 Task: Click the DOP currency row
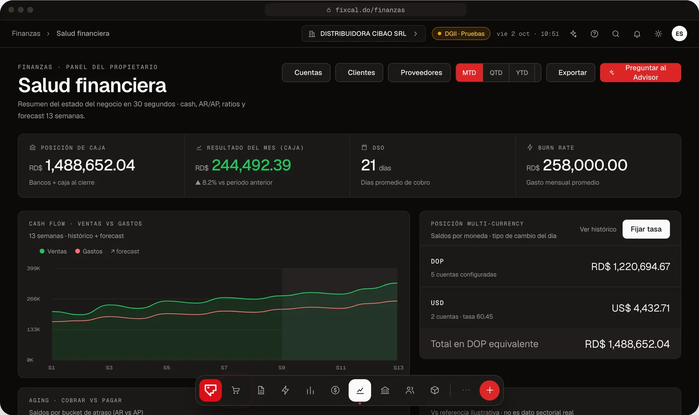pos(550,267)
